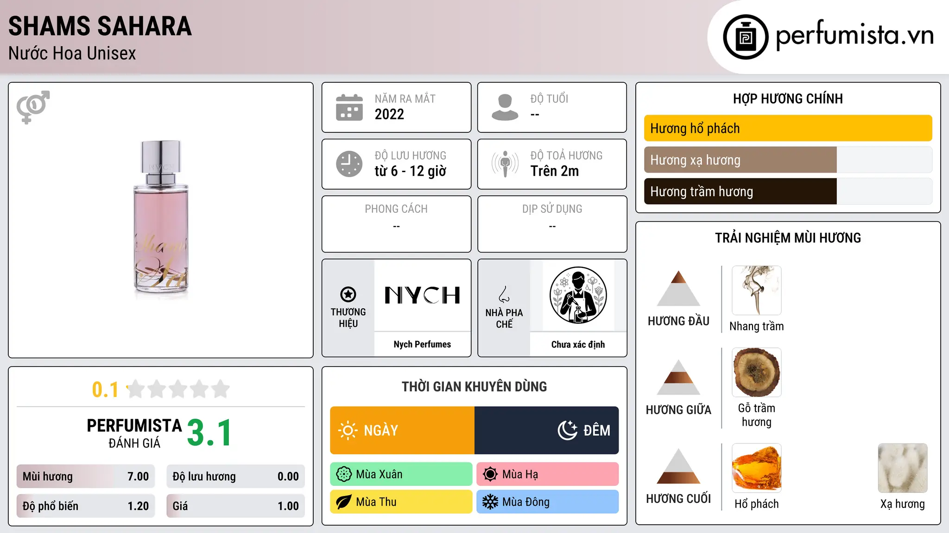Open the Hổ phách note image
Image resolution: width=949 pixels, height=533 pixels.
[757, 468]
